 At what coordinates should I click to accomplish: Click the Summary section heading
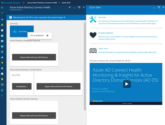(x=14, y=24)
